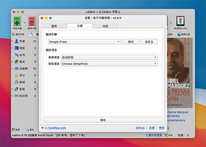Click the 39718154 identifier link
The width and height of the screenshot is (206, 147).
point(173,116)
